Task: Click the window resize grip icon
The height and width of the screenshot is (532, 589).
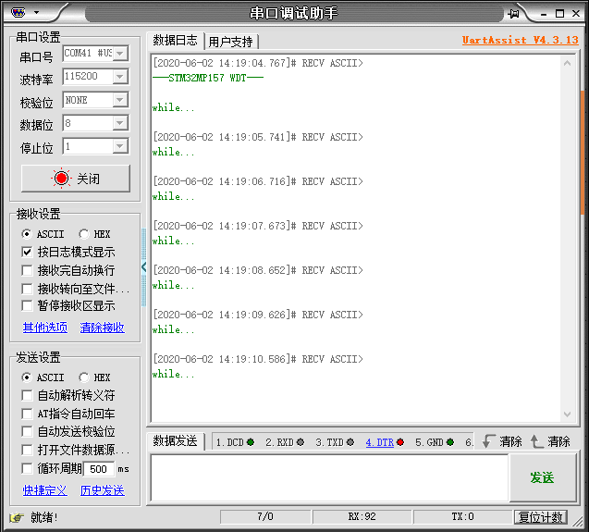Action: point(578,522)
